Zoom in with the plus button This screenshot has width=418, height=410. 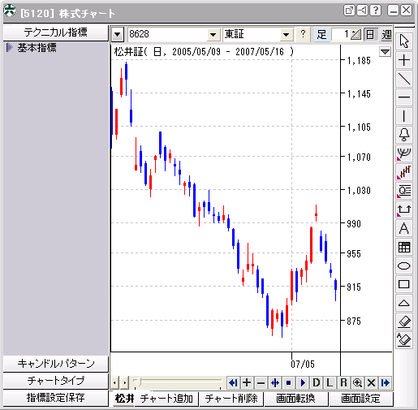247,382
